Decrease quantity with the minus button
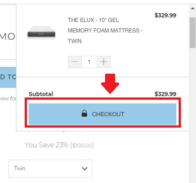This screenshot has width=196, height=183. click(75, 62)
